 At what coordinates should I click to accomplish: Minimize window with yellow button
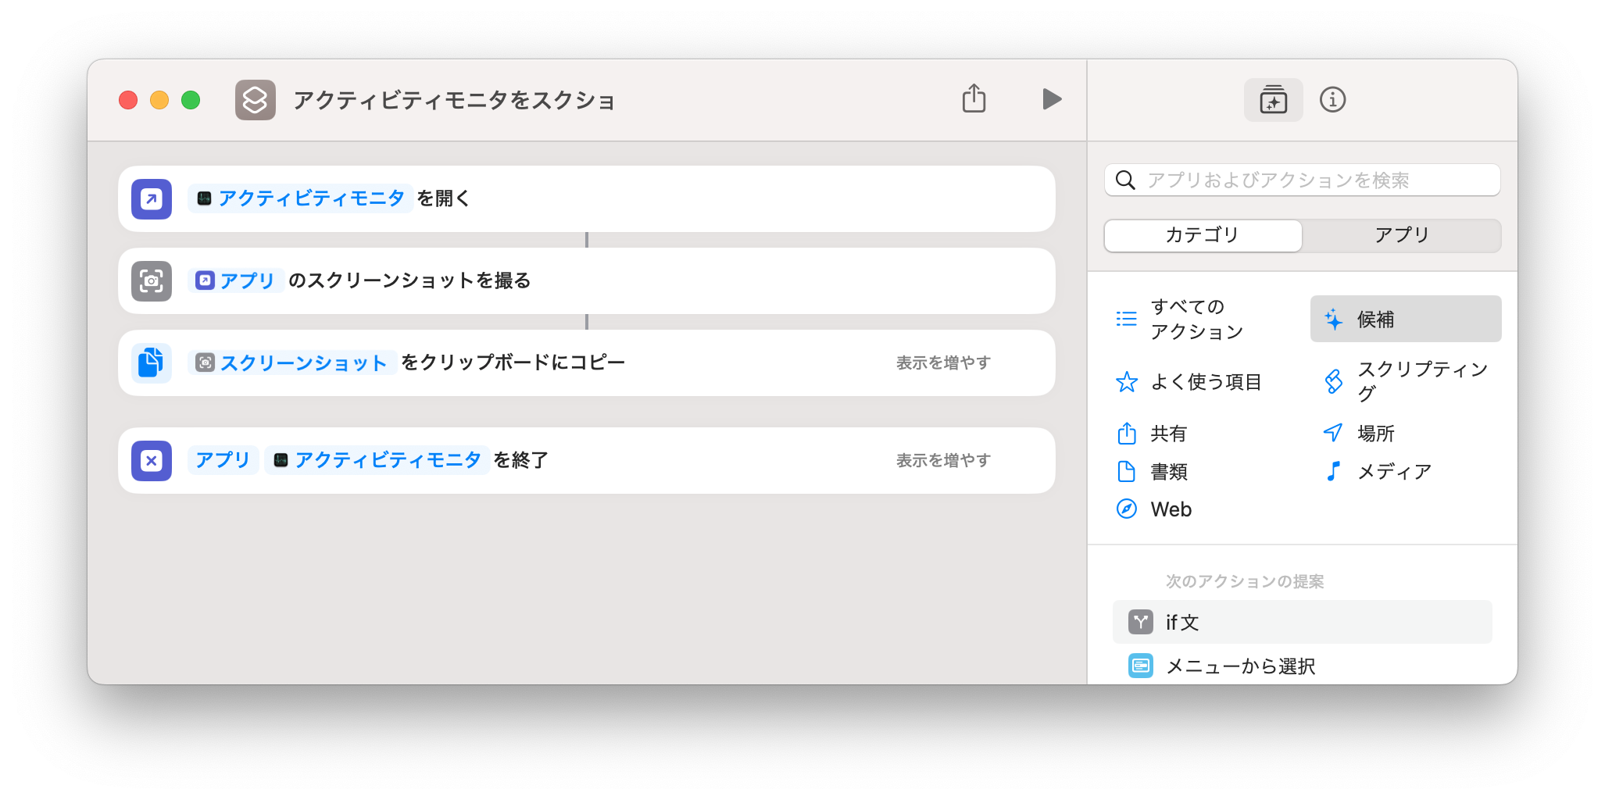click(159, 100)
